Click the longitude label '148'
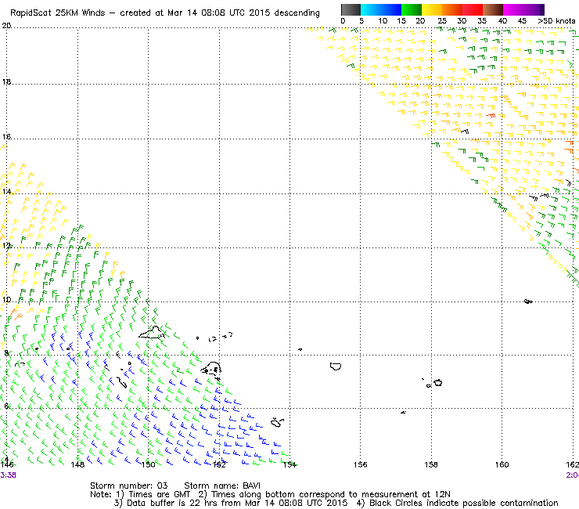The width and height of the screenshot is (579, 509). (77, 464)
